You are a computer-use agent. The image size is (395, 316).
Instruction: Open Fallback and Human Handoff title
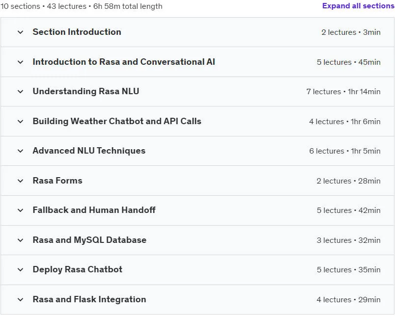pos(94,210)
